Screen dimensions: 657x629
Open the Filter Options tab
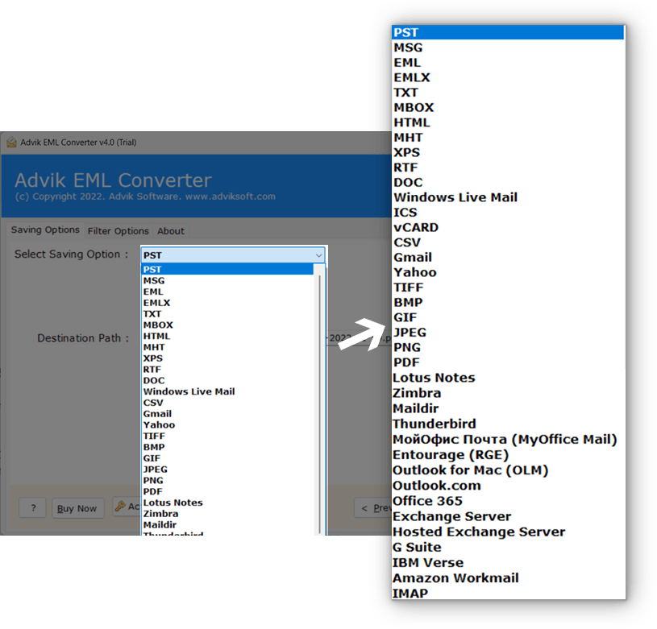tap(119, 231)
